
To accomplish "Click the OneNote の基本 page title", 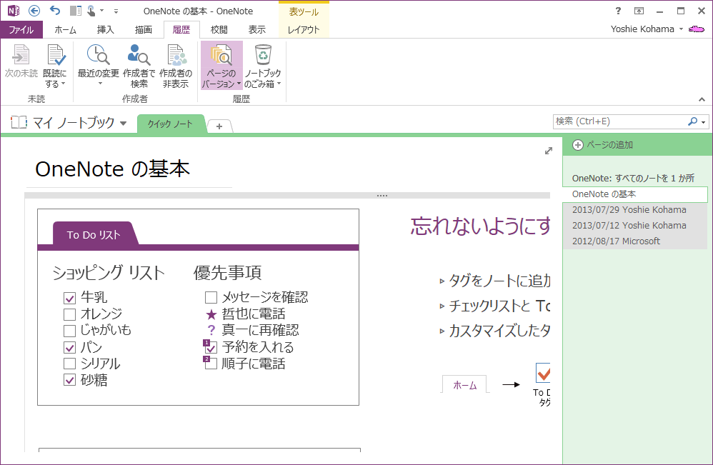I will [112, 169].
